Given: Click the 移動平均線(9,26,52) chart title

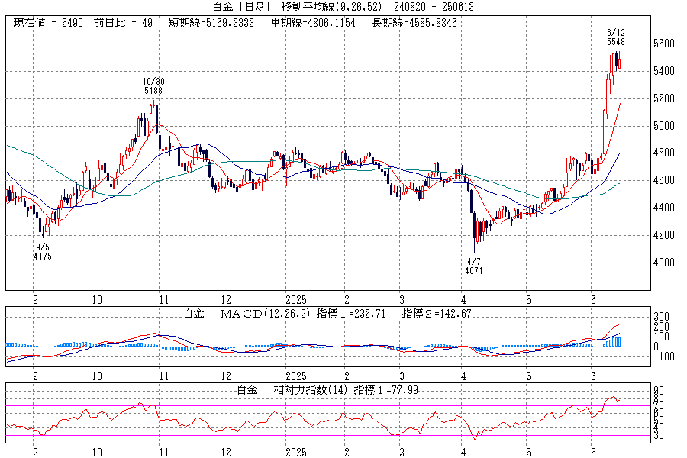Looking at the screenshot, I should (x=331, y=7).
